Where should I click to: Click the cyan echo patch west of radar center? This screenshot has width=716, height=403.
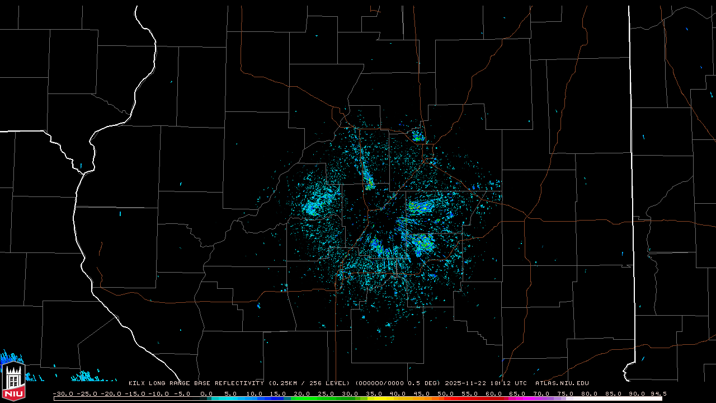315,206
